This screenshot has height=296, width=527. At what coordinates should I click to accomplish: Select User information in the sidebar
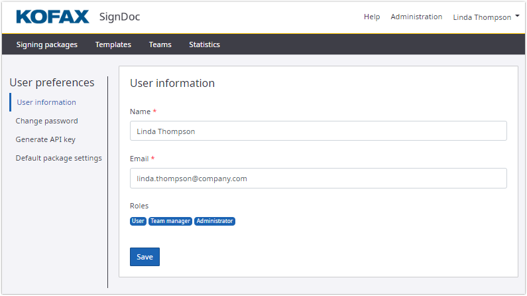(x=46, y=102)
